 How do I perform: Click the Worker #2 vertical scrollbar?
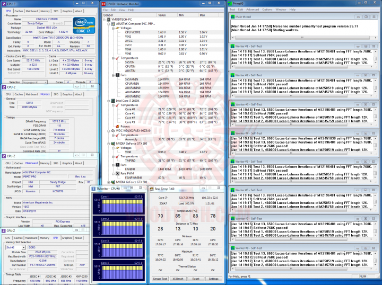click(x=375, y=86)
